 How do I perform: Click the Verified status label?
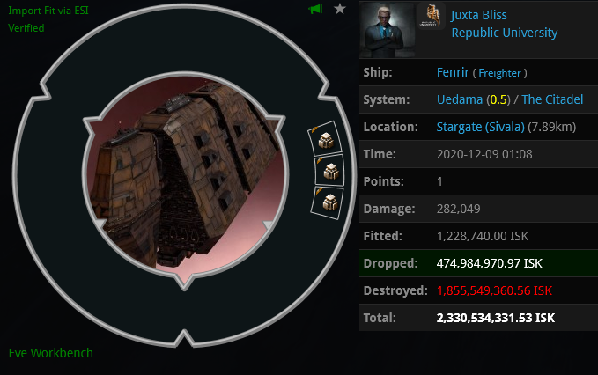26,28
